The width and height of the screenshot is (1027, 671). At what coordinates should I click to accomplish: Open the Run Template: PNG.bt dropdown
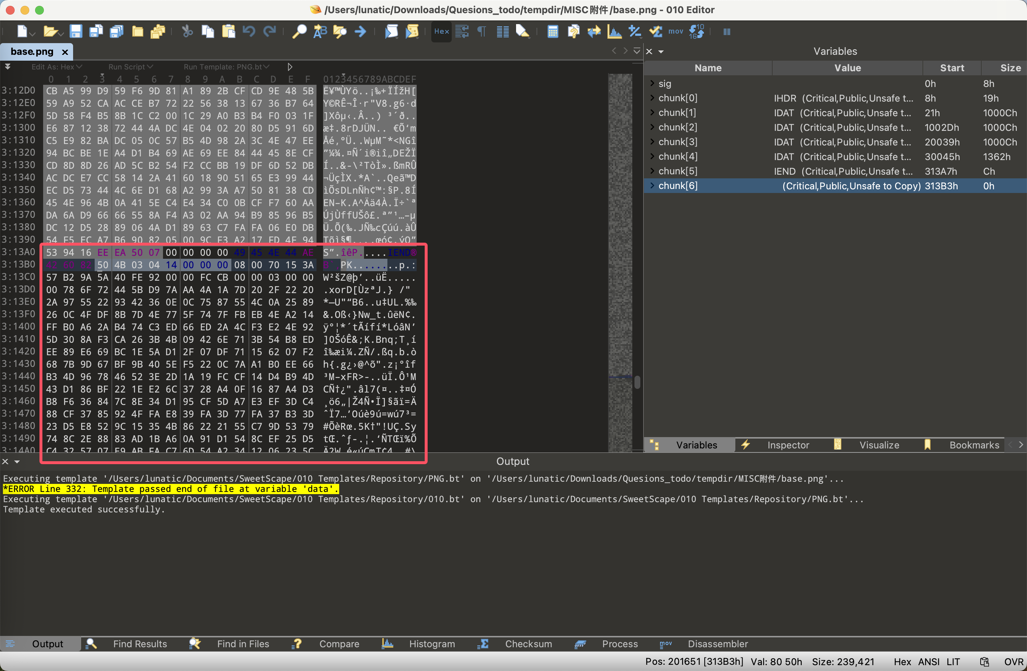pyautogui.click(x=227, y=67)
